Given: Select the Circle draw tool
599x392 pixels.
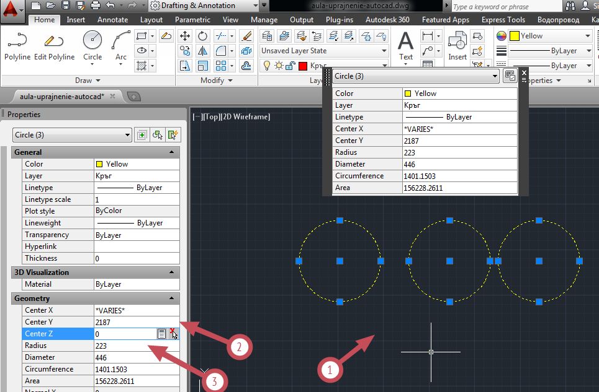Looking at the screenshot, I should tap(92, 46).
